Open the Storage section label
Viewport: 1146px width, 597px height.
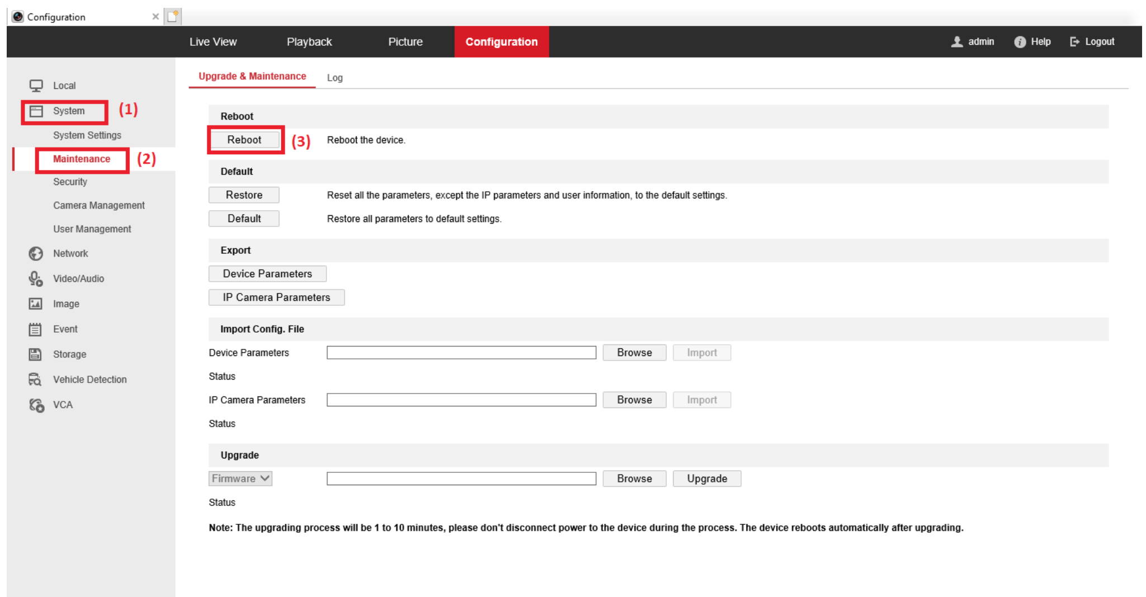[x=69, y=354]
